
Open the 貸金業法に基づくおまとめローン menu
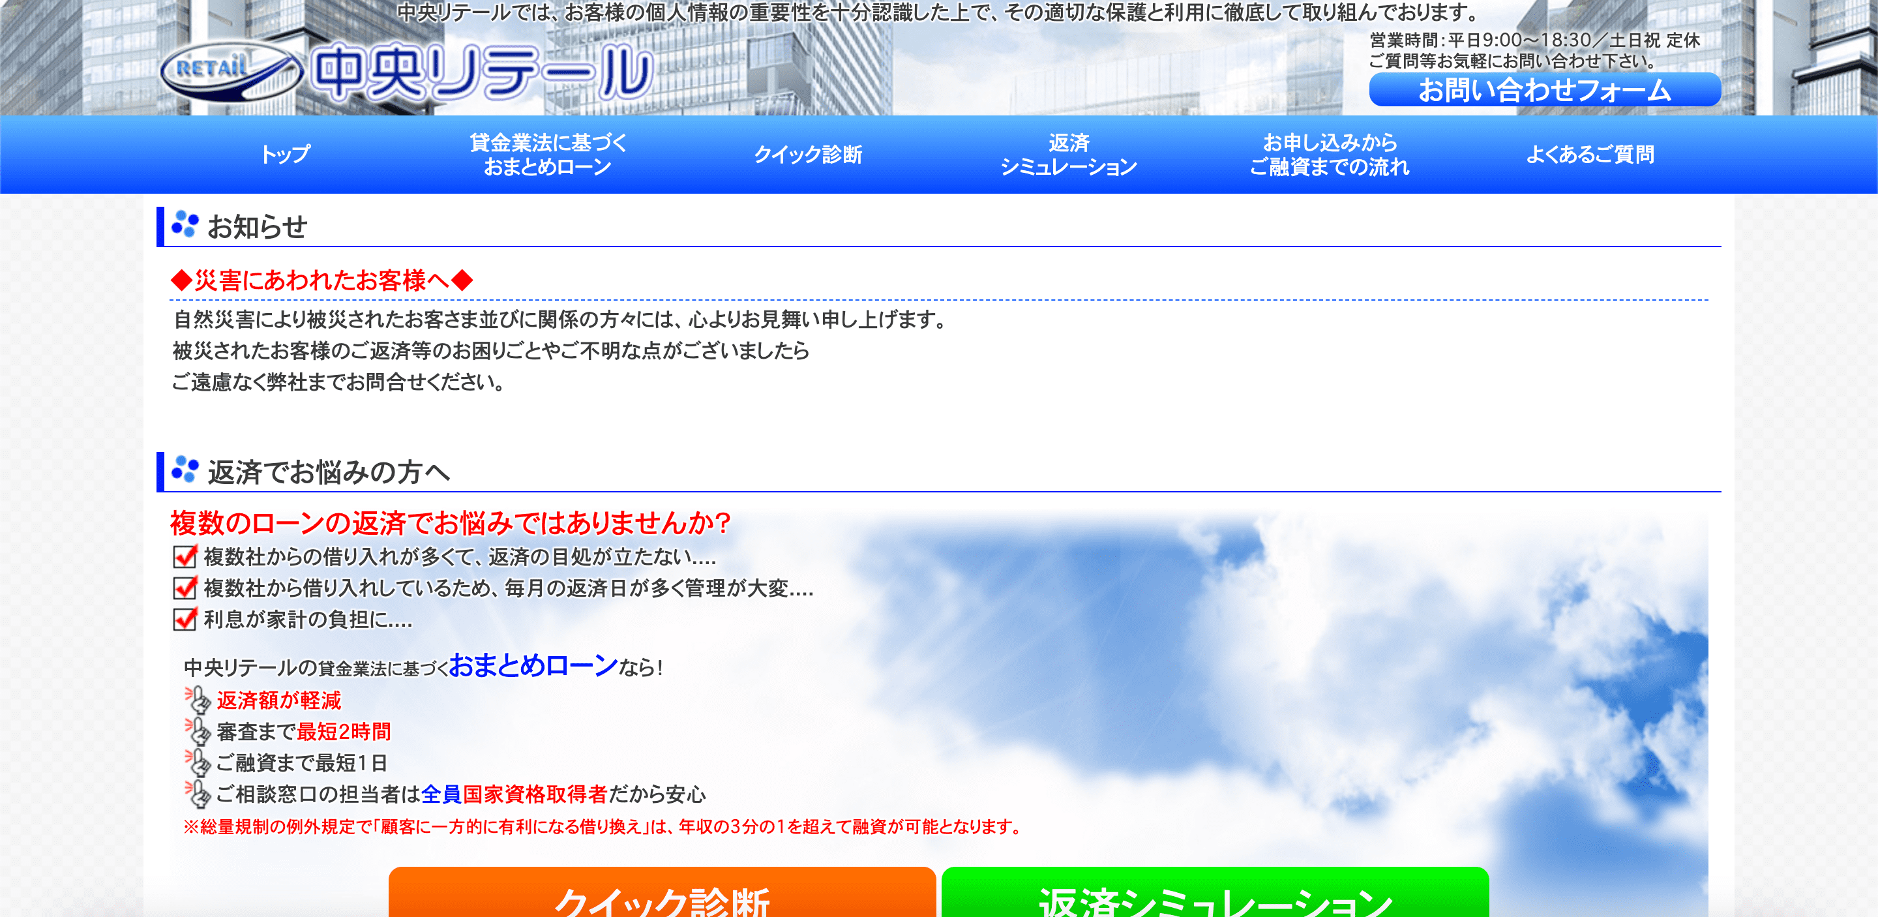coord(548,154)
